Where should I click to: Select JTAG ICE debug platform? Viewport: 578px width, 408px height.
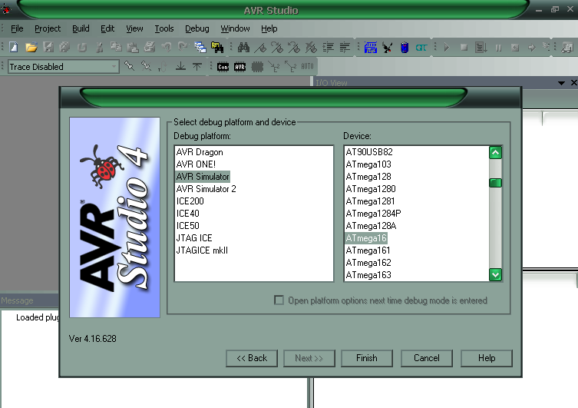(194, 238)
